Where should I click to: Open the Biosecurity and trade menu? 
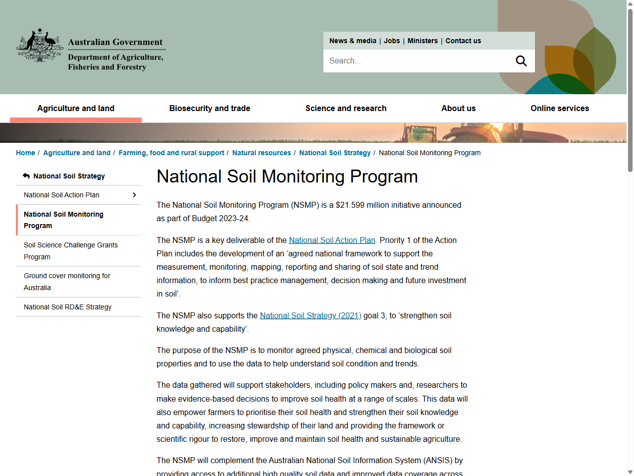pos(210,108)
